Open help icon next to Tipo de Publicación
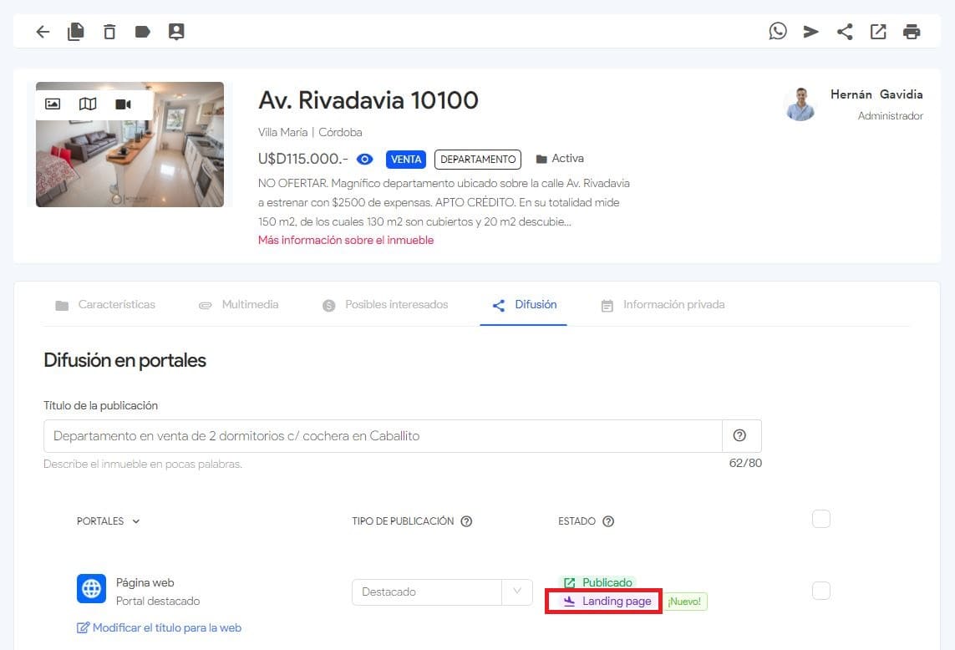This screenshot has height=650, width=955. (466, 521)
